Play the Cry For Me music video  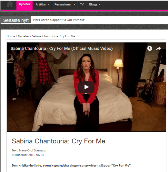86,87
